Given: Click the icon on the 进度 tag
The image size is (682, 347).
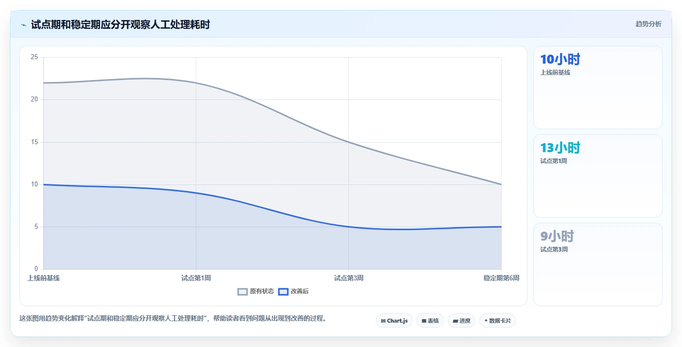Looking at the screenshot, I should [x=455, y=321].
